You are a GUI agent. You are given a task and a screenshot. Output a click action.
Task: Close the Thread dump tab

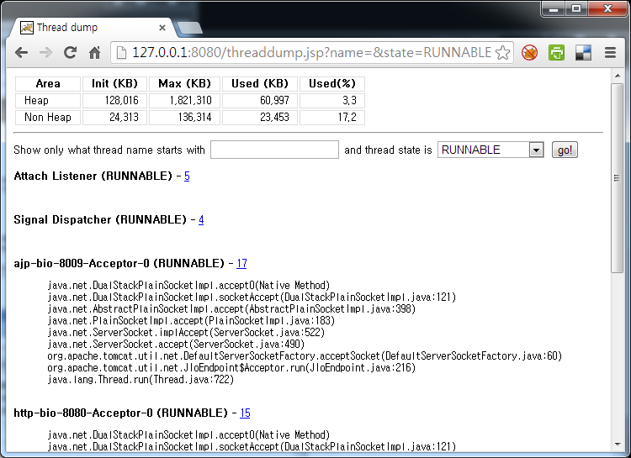[162, 28]
